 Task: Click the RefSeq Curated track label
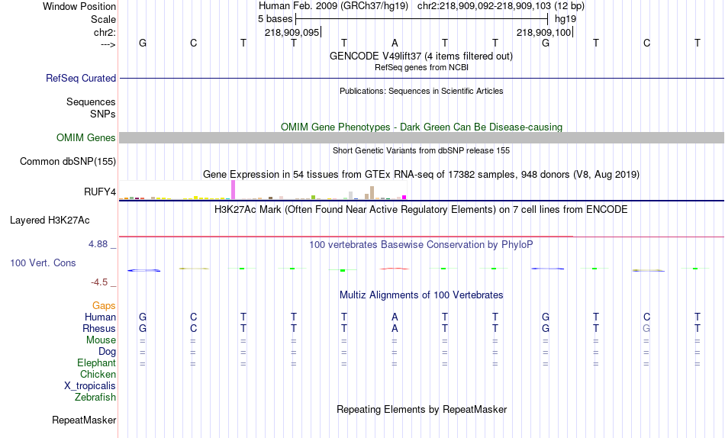80,78
